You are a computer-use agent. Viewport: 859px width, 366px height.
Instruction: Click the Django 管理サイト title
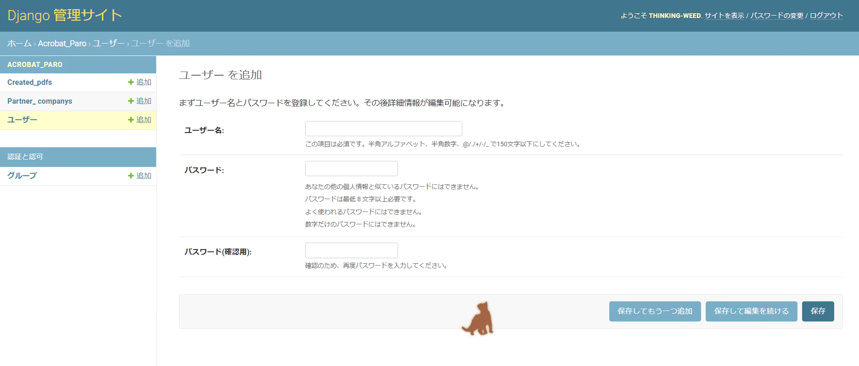[x=65, y=16]
